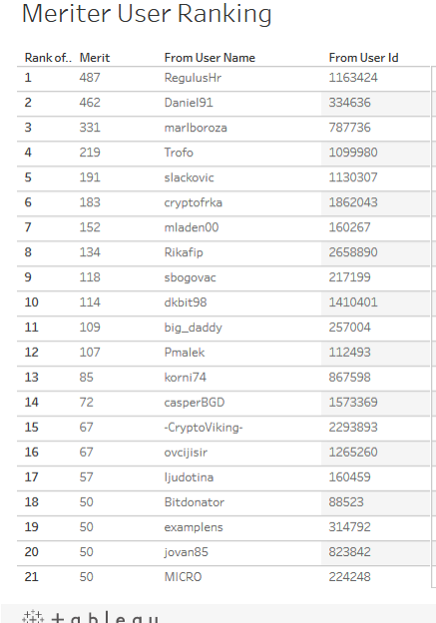Select the MICRO user name

coord(183,577)
